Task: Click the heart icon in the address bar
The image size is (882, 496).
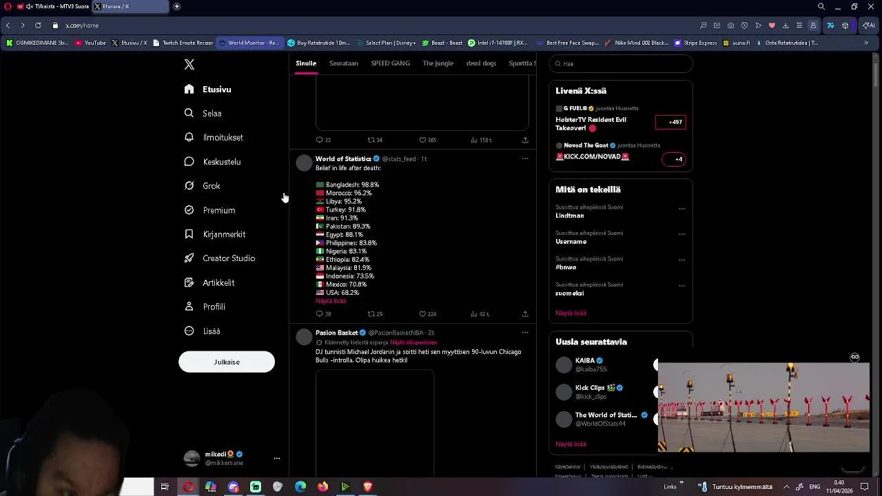Action: 772,25
